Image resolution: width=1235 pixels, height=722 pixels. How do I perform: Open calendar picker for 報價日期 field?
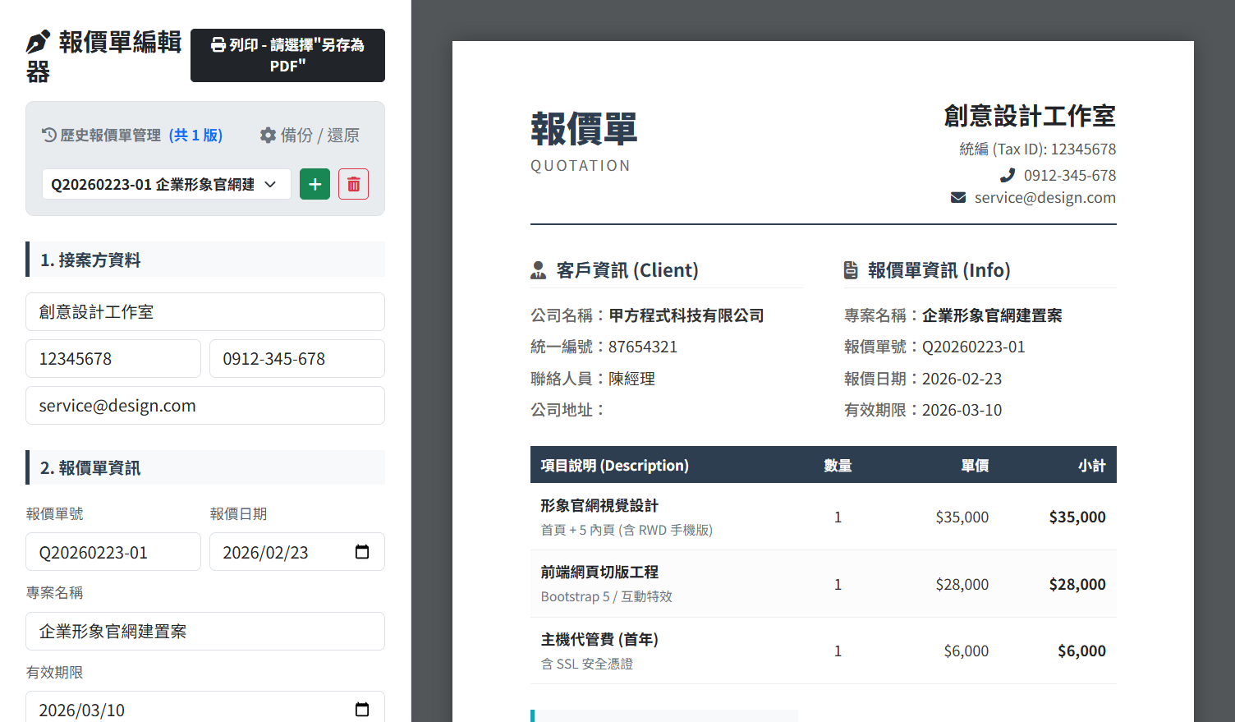click(x=361, y=552)
